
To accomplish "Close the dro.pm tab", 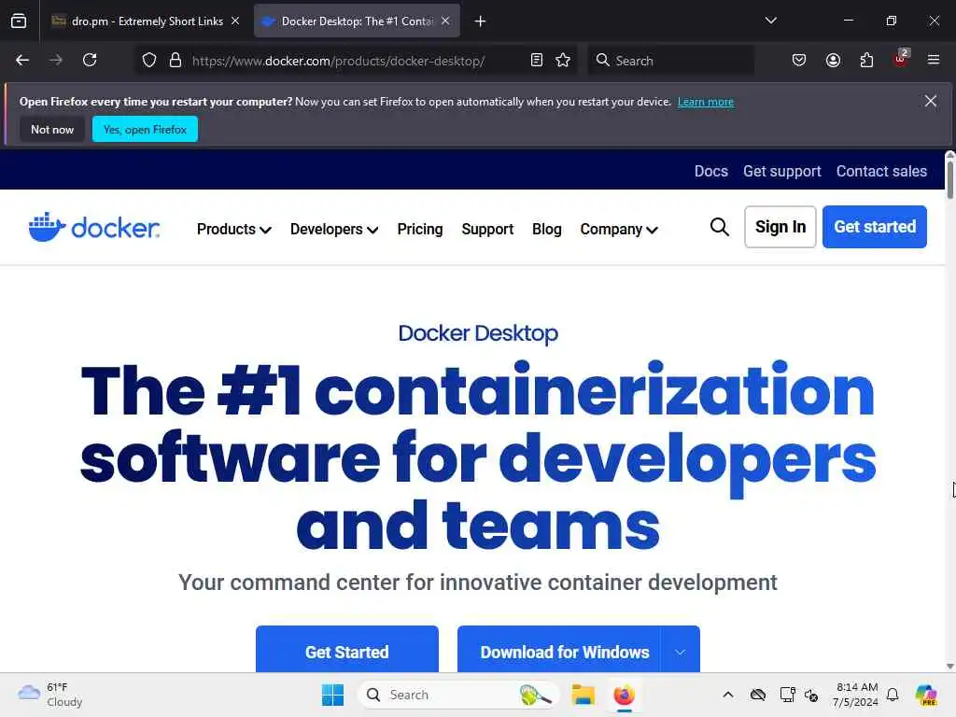I will (x=235, y=21).
